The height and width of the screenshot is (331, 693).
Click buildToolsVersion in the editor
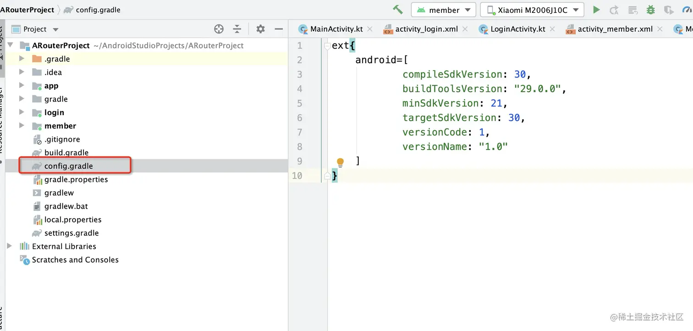(x=452, y=89)
